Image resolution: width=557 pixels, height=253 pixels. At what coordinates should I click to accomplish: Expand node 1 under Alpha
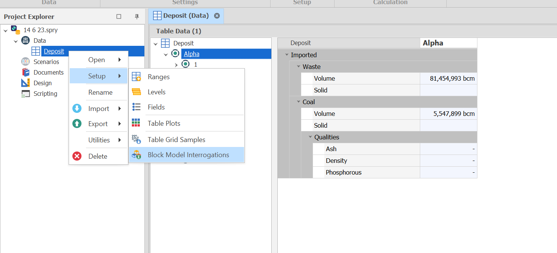coord(176,65)
